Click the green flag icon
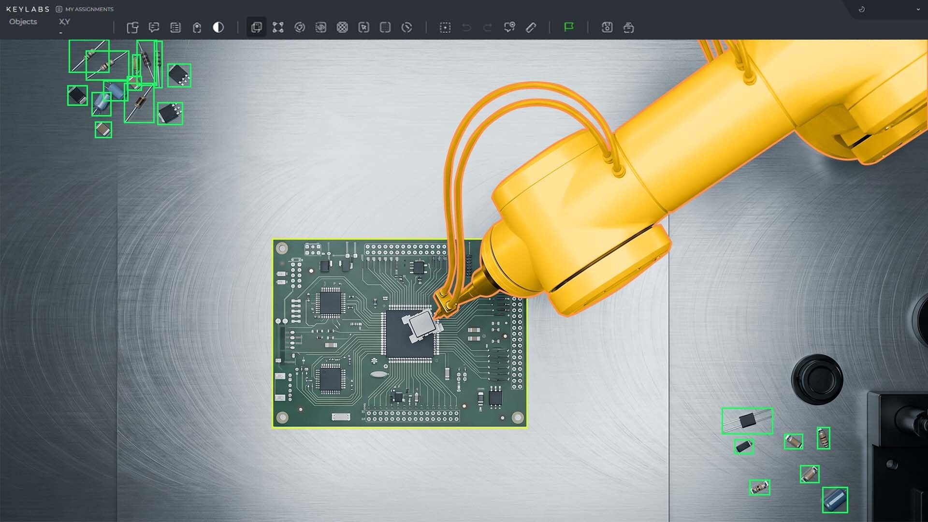 tap(569, 28)
